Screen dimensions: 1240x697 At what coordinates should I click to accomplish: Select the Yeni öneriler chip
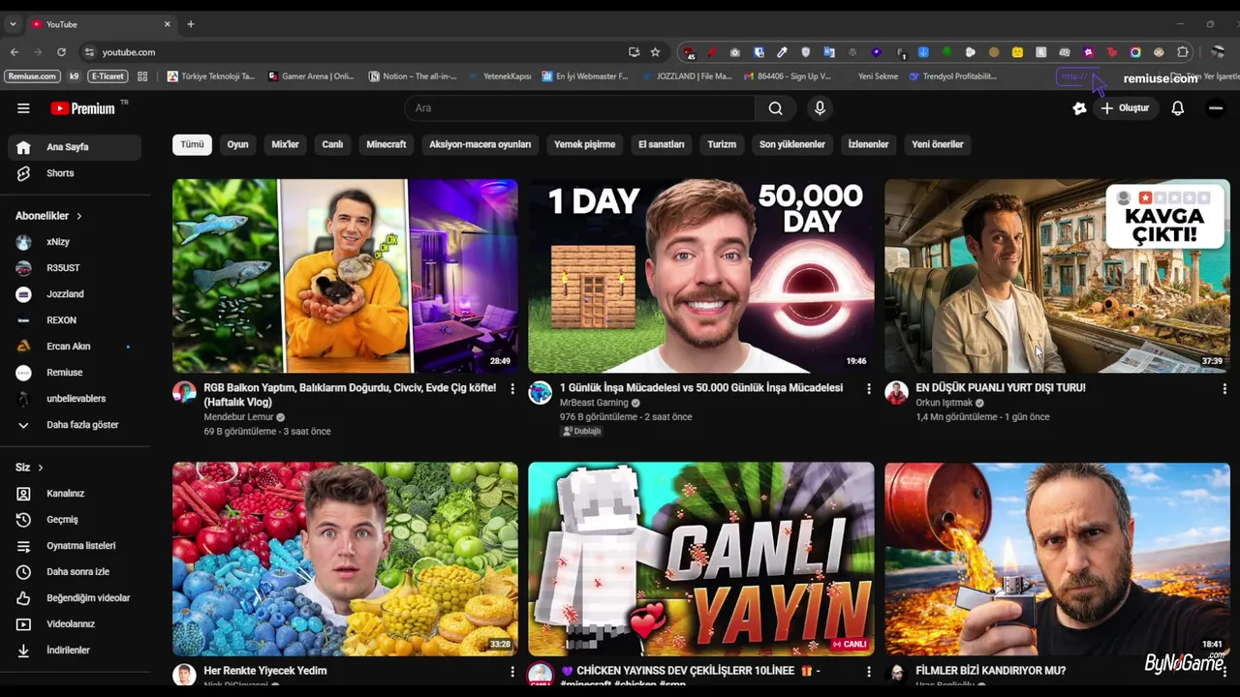(x=937, y=144)
